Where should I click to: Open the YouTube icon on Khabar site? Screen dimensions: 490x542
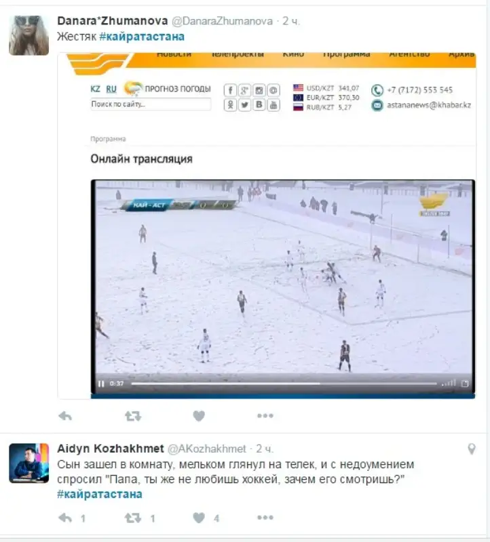274,105
